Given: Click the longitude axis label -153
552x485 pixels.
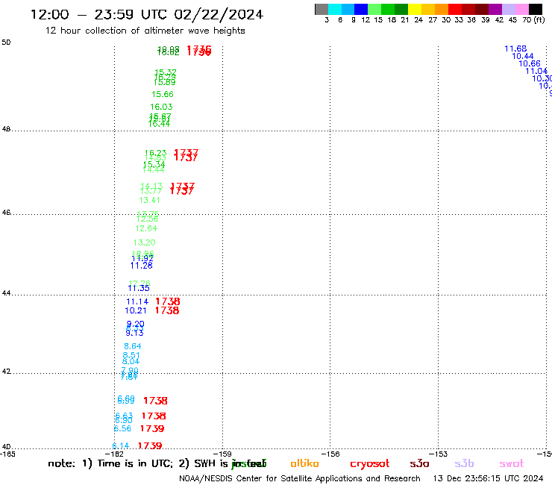Looking at the screenshot, I should (x=439, y=454).
